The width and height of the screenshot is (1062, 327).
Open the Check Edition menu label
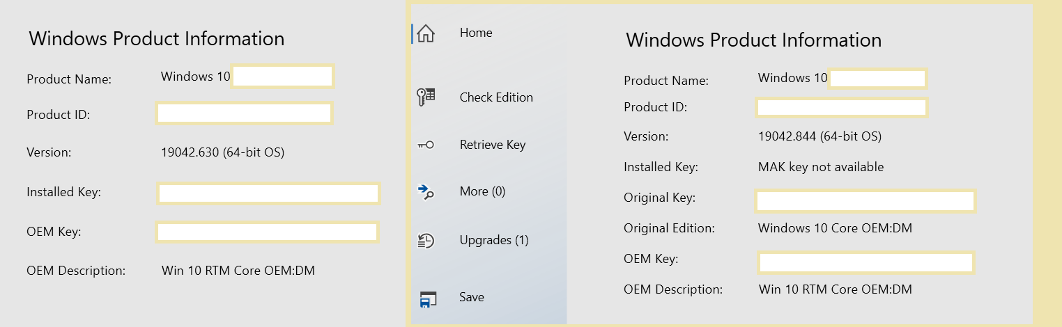pyautogui.click(x=496, y=97)
